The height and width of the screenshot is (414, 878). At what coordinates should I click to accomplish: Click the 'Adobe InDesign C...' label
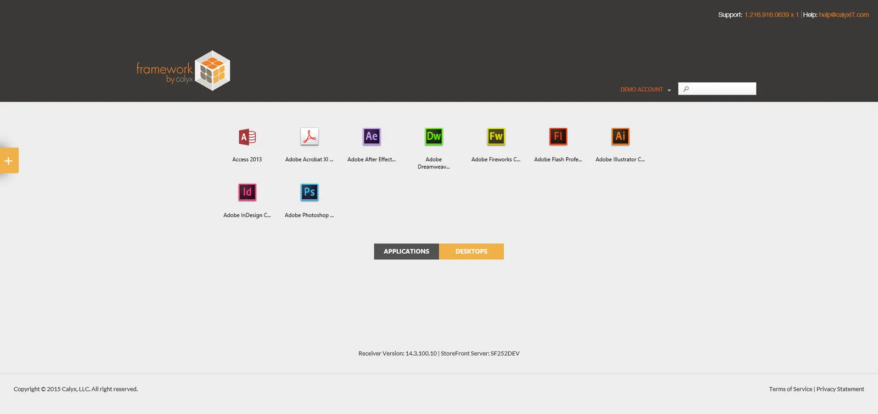pos(247,215)
